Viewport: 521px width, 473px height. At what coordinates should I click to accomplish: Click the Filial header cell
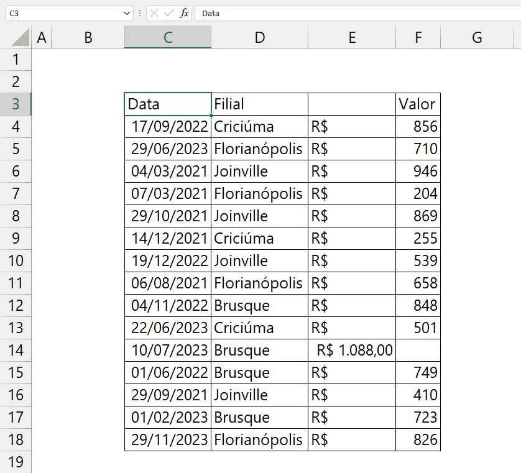259,104
